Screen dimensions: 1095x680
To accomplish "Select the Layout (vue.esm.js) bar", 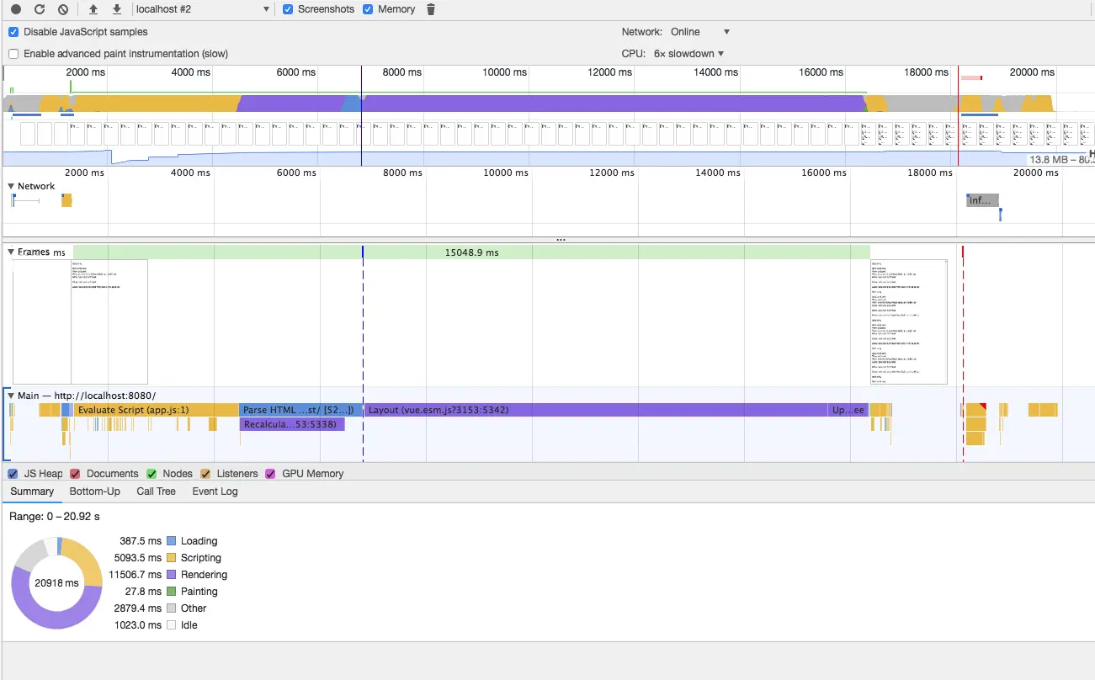I will pos(596,410).
